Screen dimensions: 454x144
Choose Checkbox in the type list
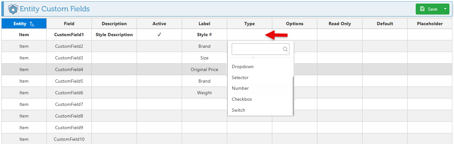click(242, 99)
